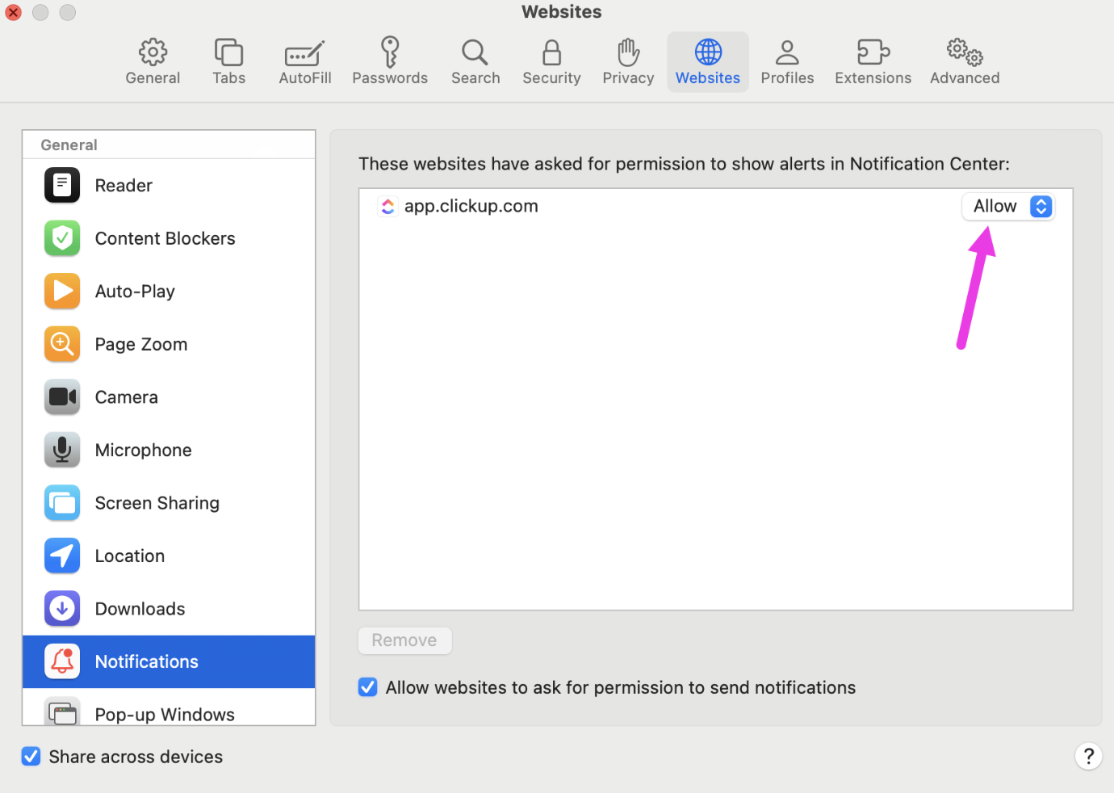This screenshot has width=1114, height=793.
Task: Select Content Blockers shield icon
Action: (62, 238)
